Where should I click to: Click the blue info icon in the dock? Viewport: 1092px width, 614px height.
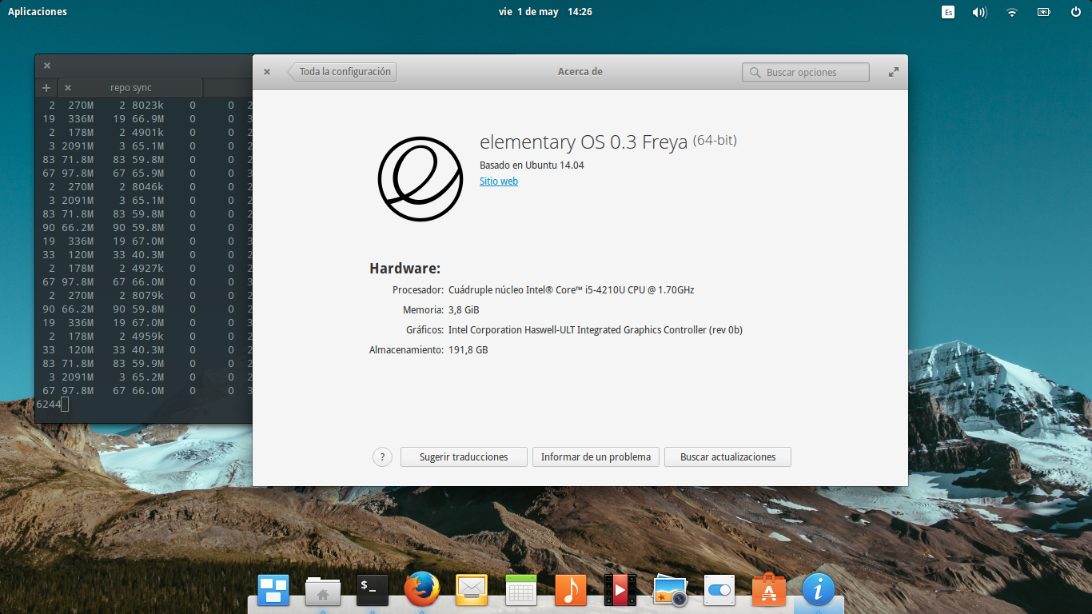(819, 590)
